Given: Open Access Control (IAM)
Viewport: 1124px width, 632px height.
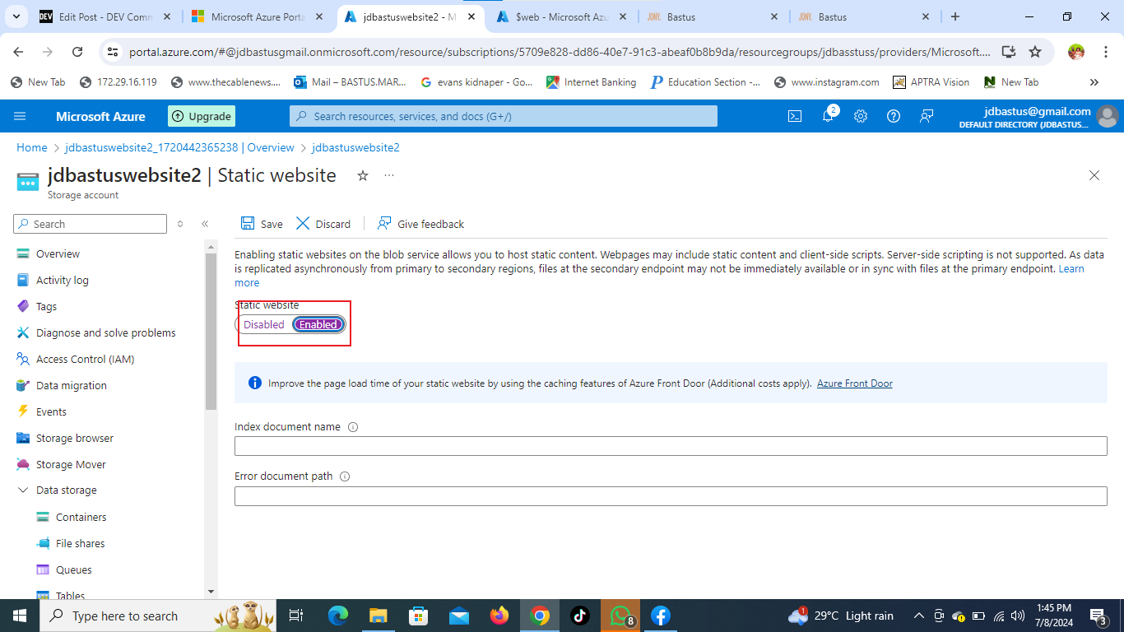Looking at the screenshot, I should (x=85, y=360).
